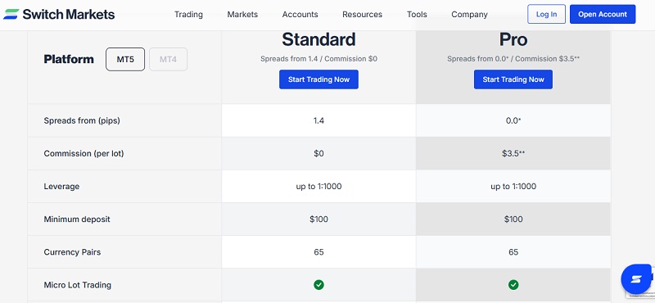The height and width of the screenshot is (303, 655).
Task: Start Trading Now under Pro
Action: 513,79
